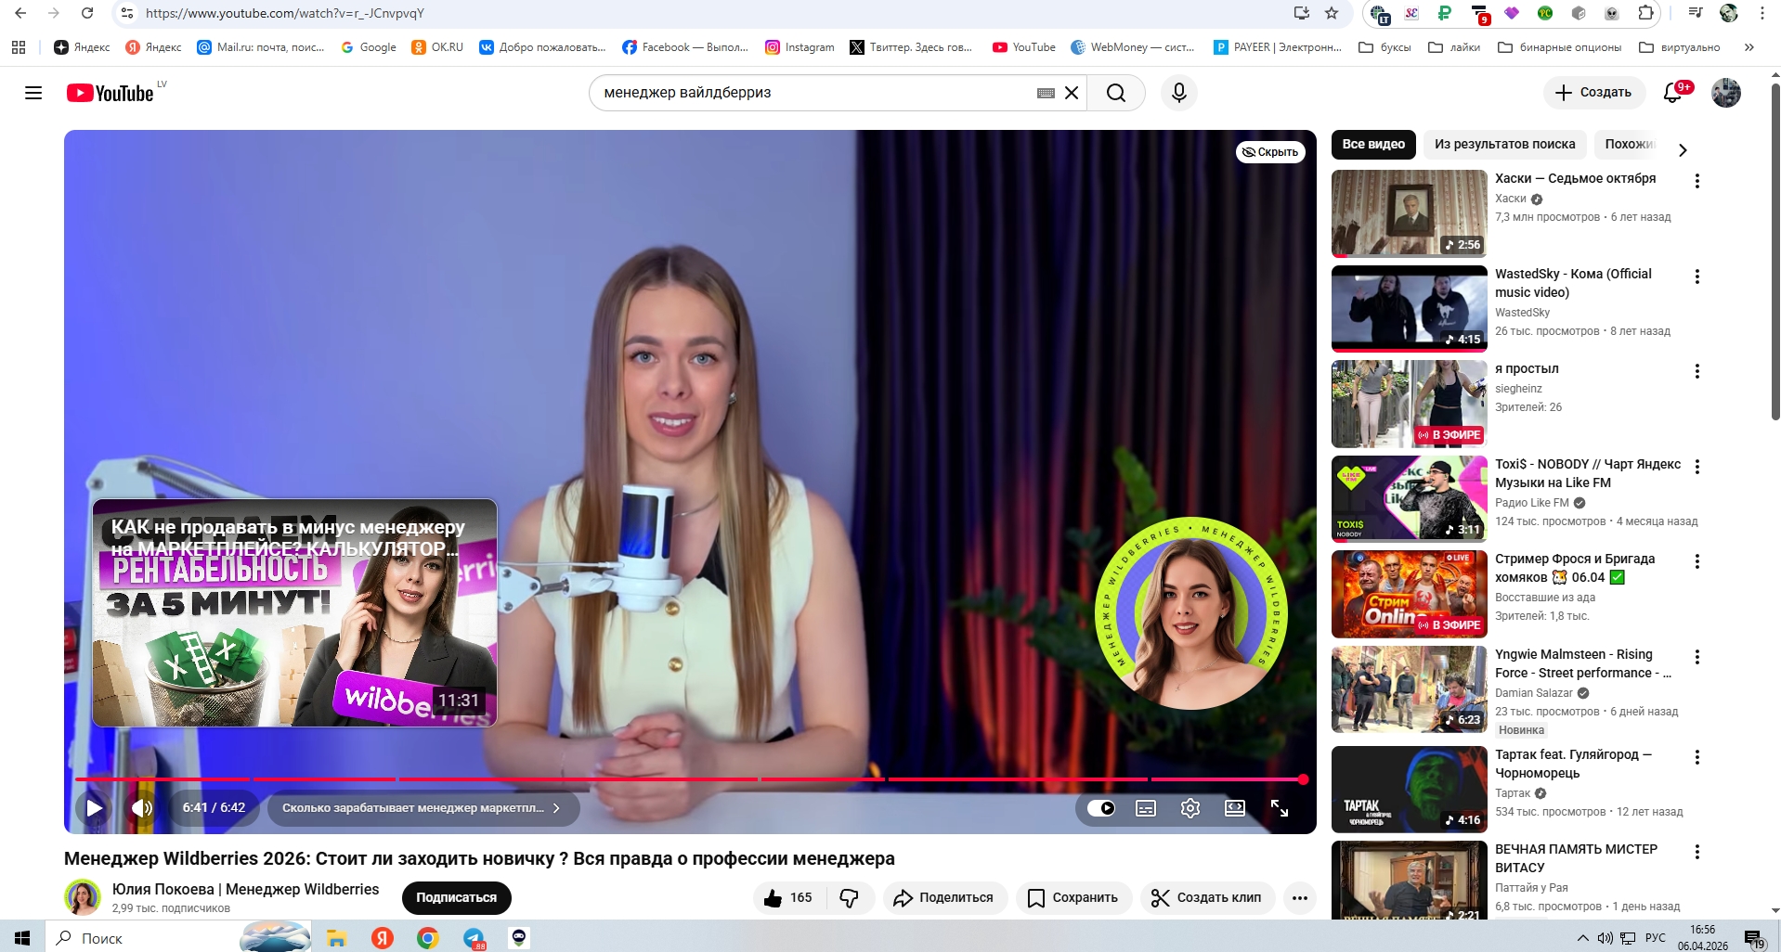The width and height of the screenshot is (1781, 952).
Task: Play the video
Action: pos(94,808)
